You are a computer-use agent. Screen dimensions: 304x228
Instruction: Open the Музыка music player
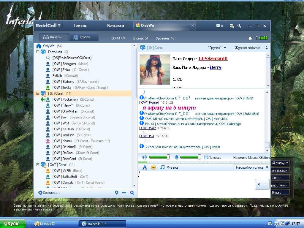169,167
